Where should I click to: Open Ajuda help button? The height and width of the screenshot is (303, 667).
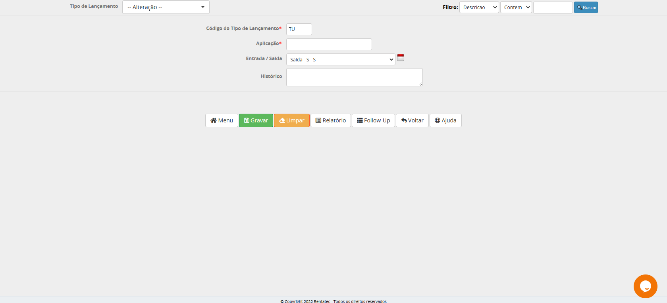(x=445, y=120)
